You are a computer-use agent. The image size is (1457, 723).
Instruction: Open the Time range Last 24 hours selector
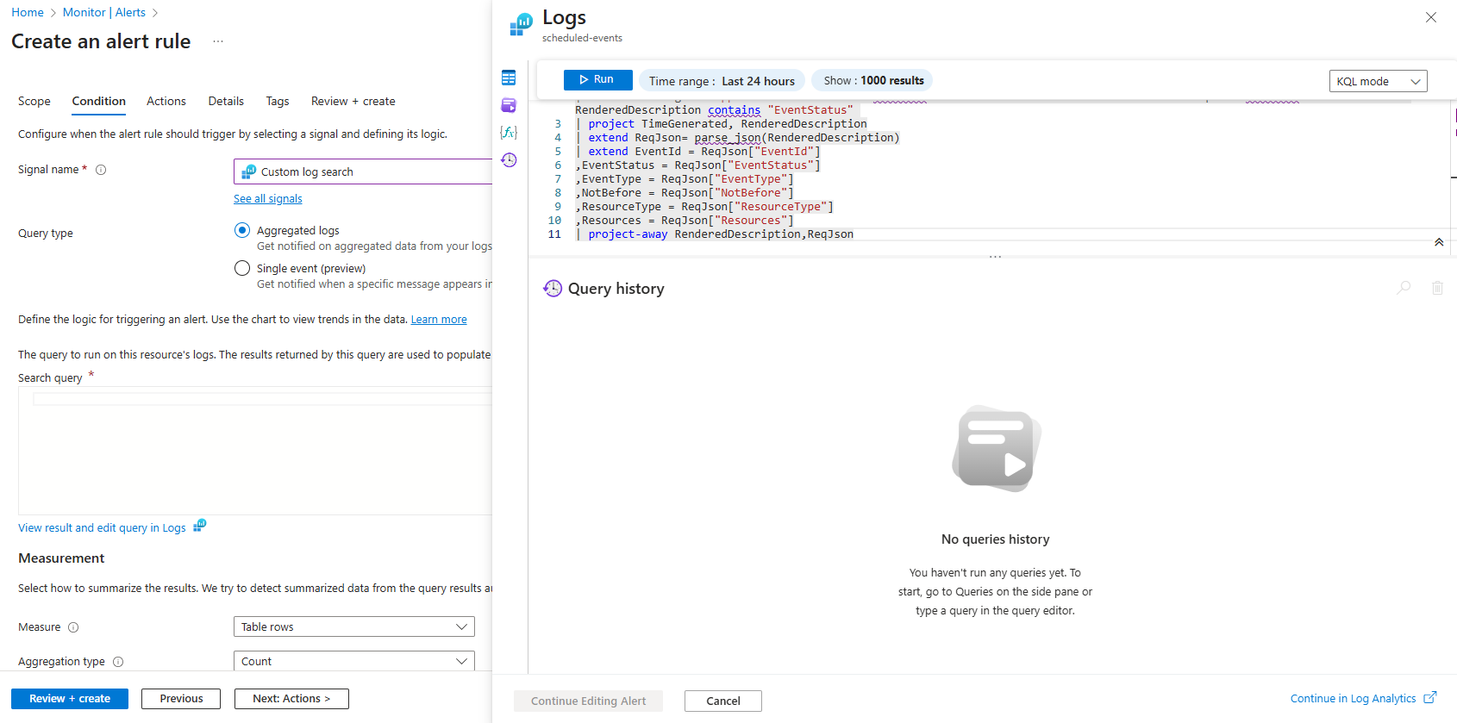(x=722, y=81)
